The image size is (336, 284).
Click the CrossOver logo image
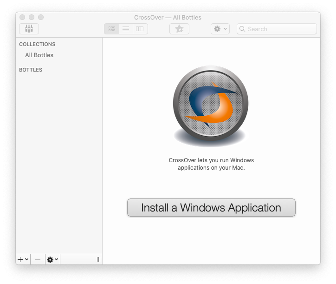(x=211, y=106)
